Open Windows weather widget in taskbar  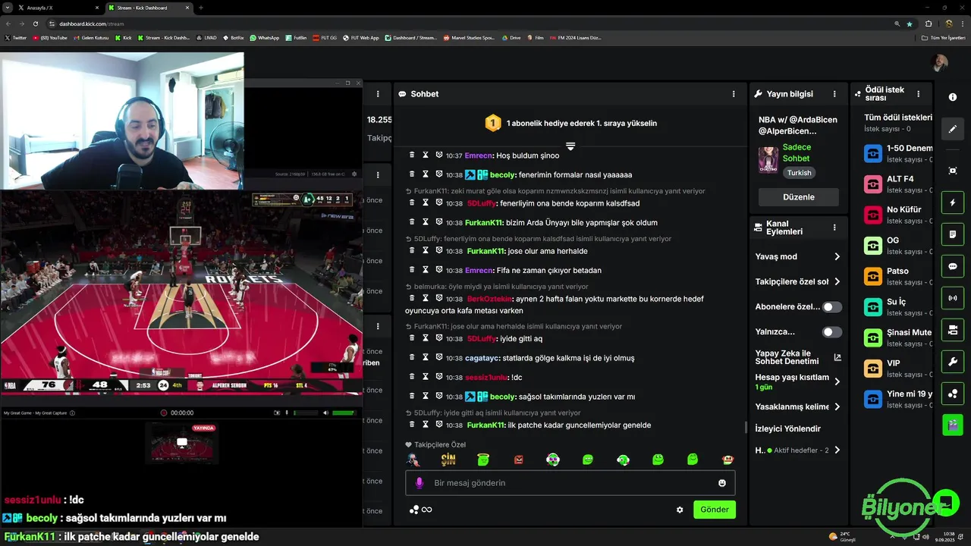tap(842, 537)
